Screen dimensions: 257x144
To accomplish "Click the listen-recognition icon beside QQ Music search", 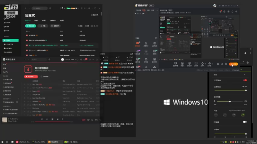I will (50, 8).
